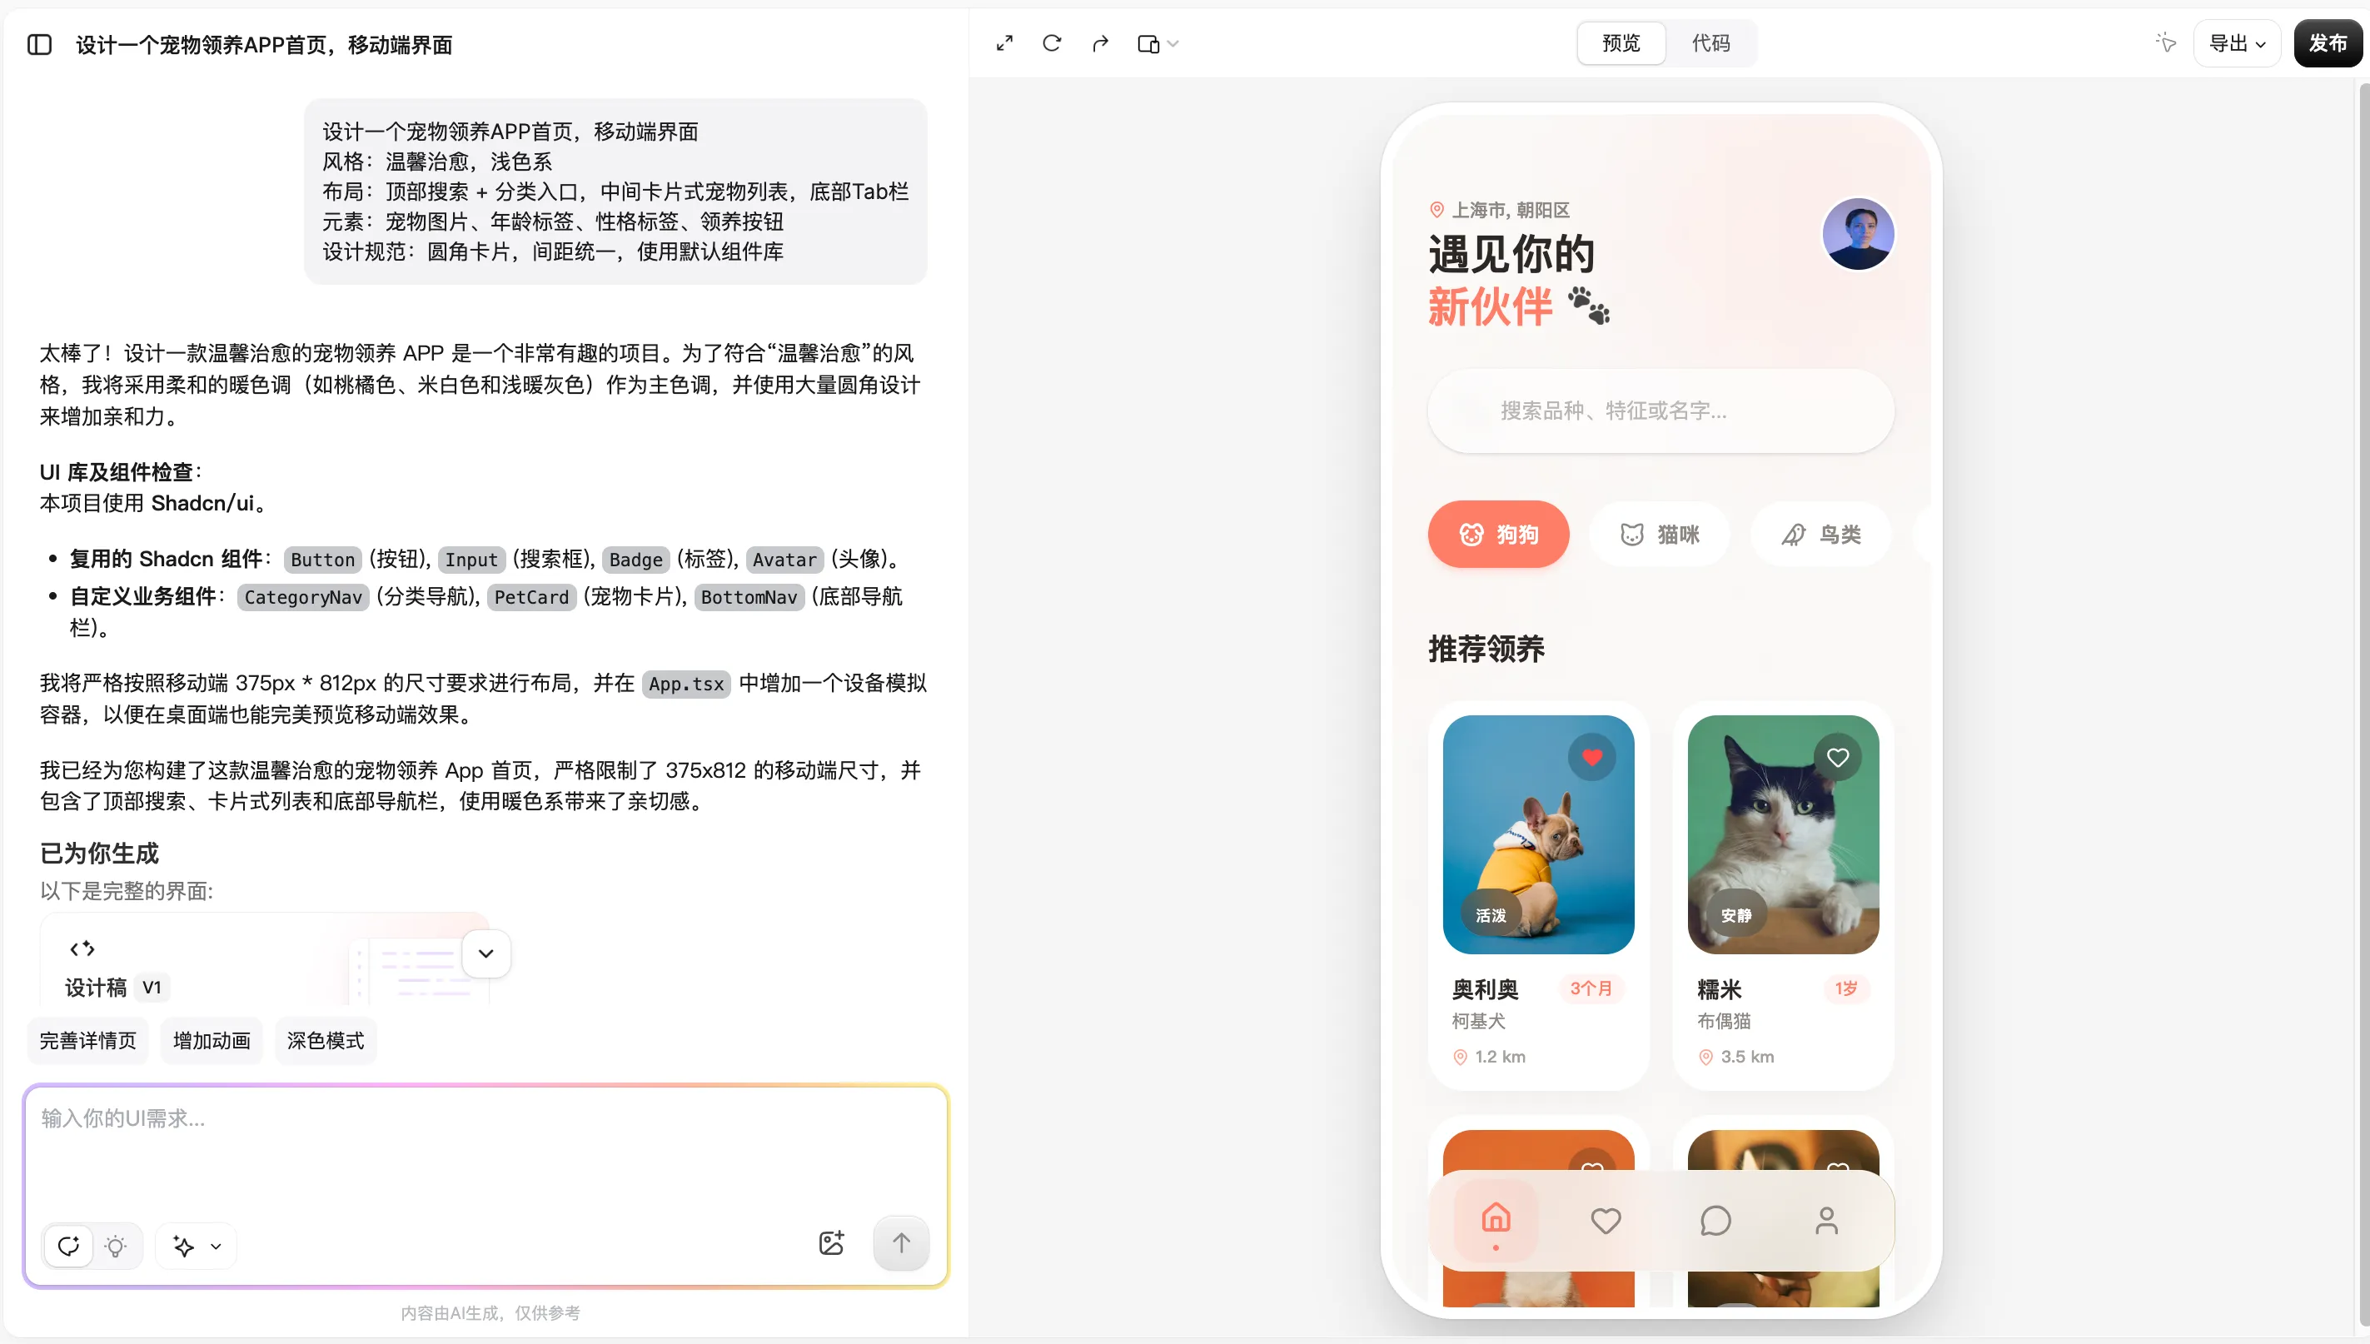Toggle the sidebar panel icon
This screenshot has width=2370, height=1344.
[x=39, y=43]
